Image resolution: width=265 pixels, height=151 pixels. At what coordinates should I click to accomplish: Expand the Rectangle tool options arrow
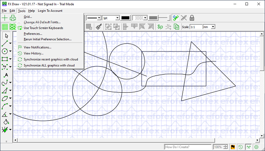point(10,59)
